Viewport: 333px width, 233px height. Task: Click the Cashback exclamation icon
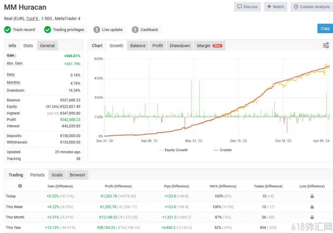click(135, 30)
